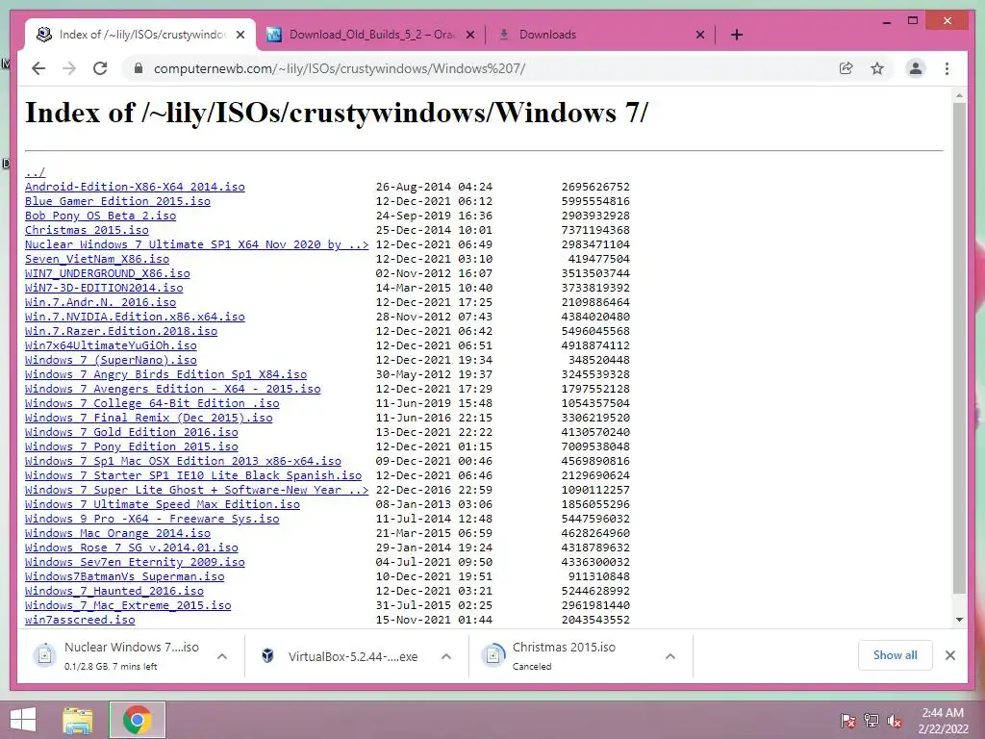Download Windows_7_Gold_Edition_2016.iso

tap(131, 432)
